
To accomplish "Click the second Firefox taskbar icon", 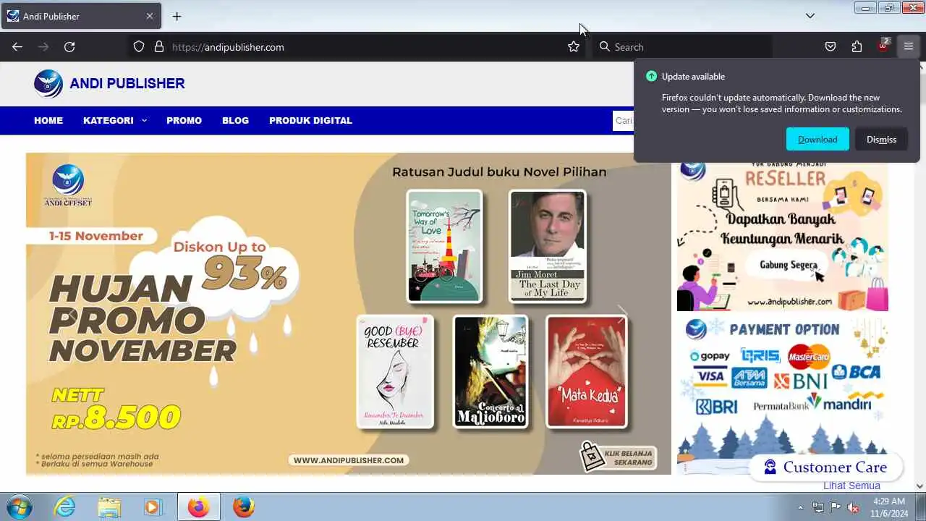I will click(x=244, y=507).
